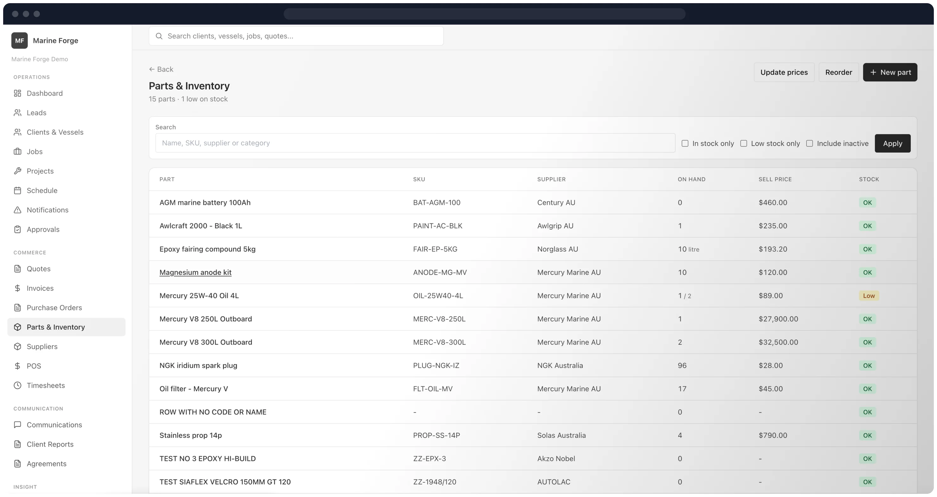The image size is (937, 497).
Task: Click ROW WITH NO CODE OR NAME
Action: coord(213,412)
